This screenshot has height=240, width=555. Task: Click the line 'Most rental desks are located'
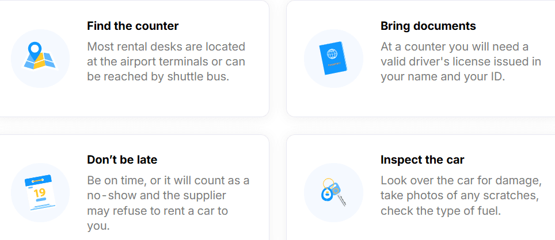tap(166, 47)
